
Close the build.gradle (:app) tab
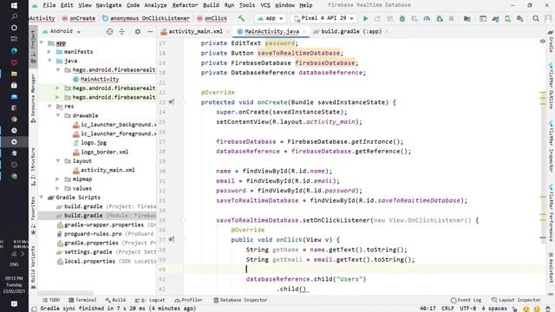387,31
